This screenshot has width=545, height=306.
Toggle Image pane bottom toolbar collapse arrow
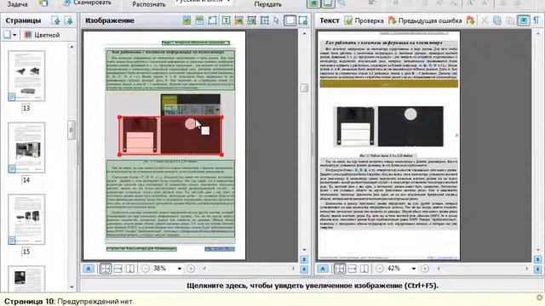click(89, 269)
